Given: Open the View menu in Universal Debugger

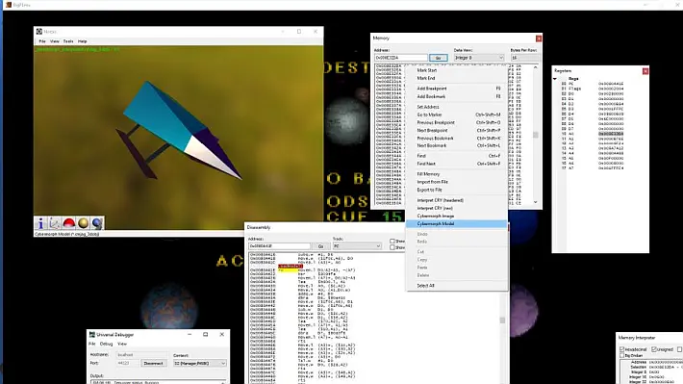Looking at the screenshot, I should [122, 344].
